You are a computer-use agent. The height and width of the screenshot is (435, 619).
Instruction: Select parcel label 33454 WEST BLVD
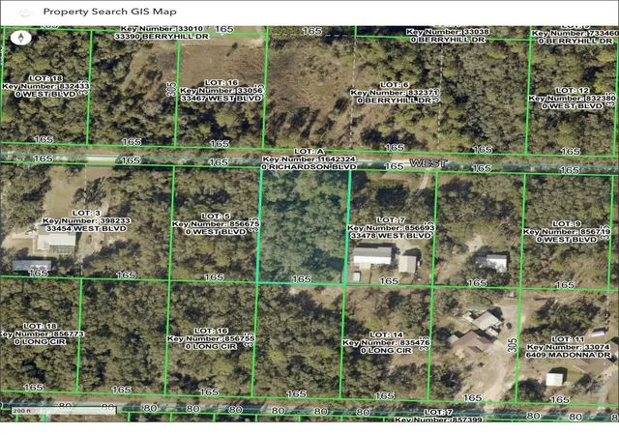[86, 228]
